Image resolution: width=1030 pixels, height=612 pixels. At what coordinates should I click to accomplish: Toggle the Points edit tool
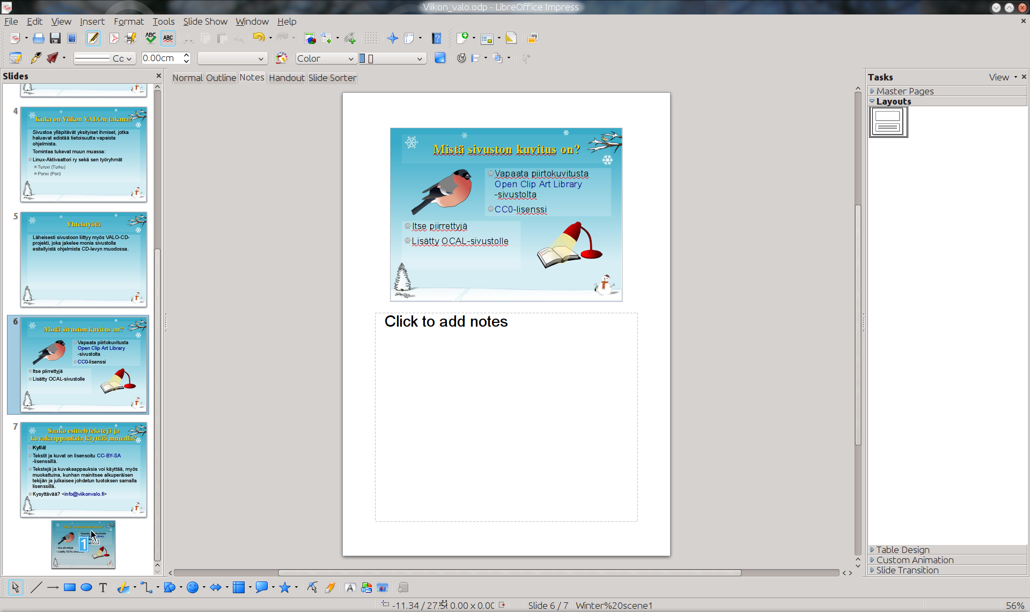312,587
